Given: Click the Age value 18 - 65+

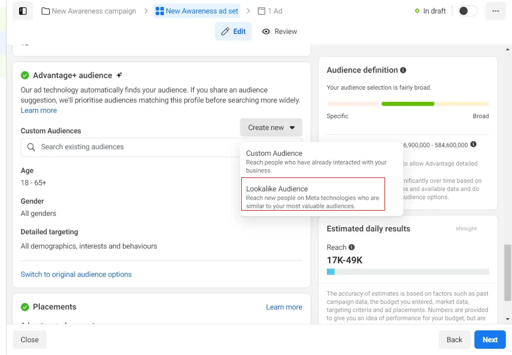Looking at the screenshot, I should coord(34,183).
